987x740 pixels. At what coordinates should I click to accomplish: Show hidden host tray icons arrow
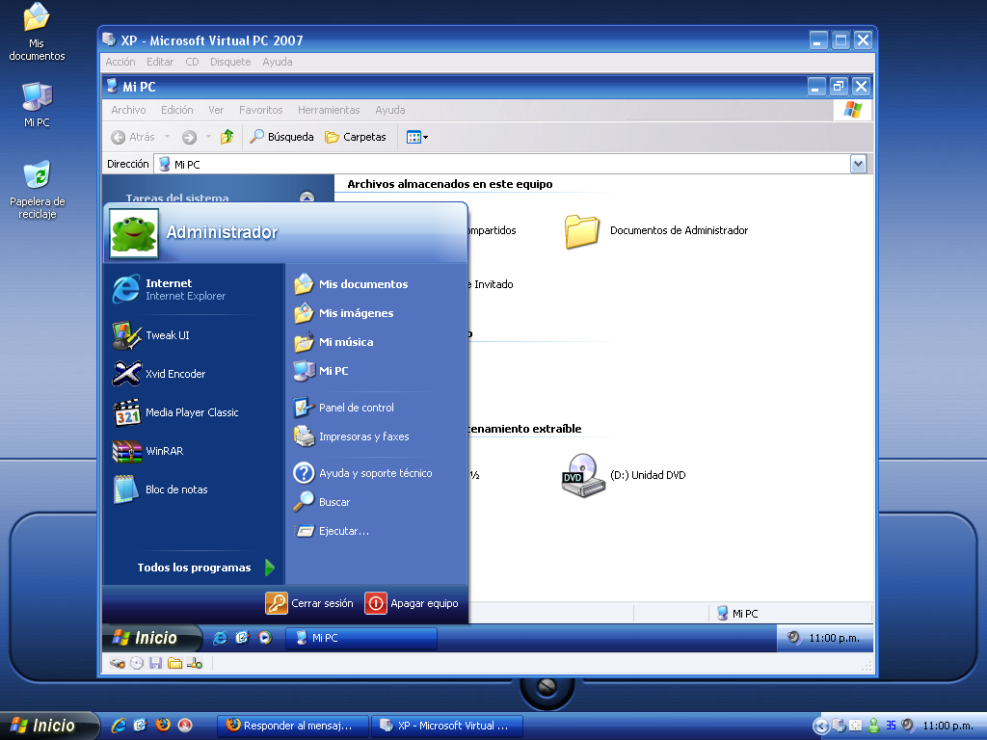(821, 727)
